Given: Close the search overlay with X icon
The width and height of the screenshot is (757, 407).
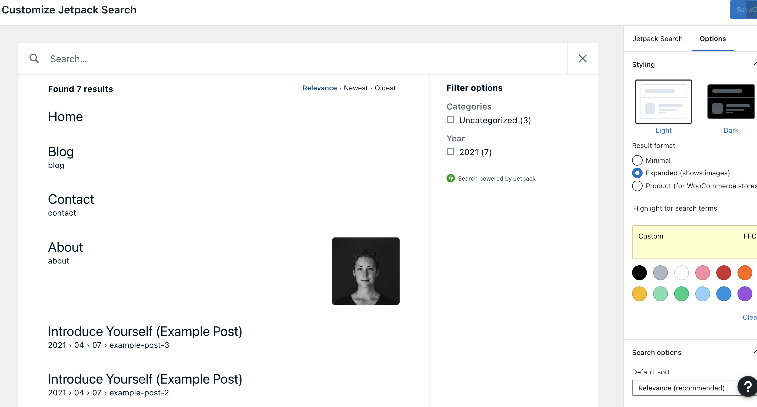Looking at the screenshot, I should [583, 58].
